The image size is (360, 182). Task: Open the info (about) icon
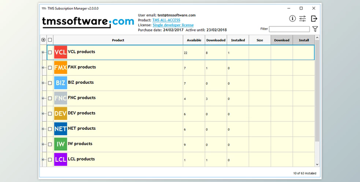click(x=292, y=18)
